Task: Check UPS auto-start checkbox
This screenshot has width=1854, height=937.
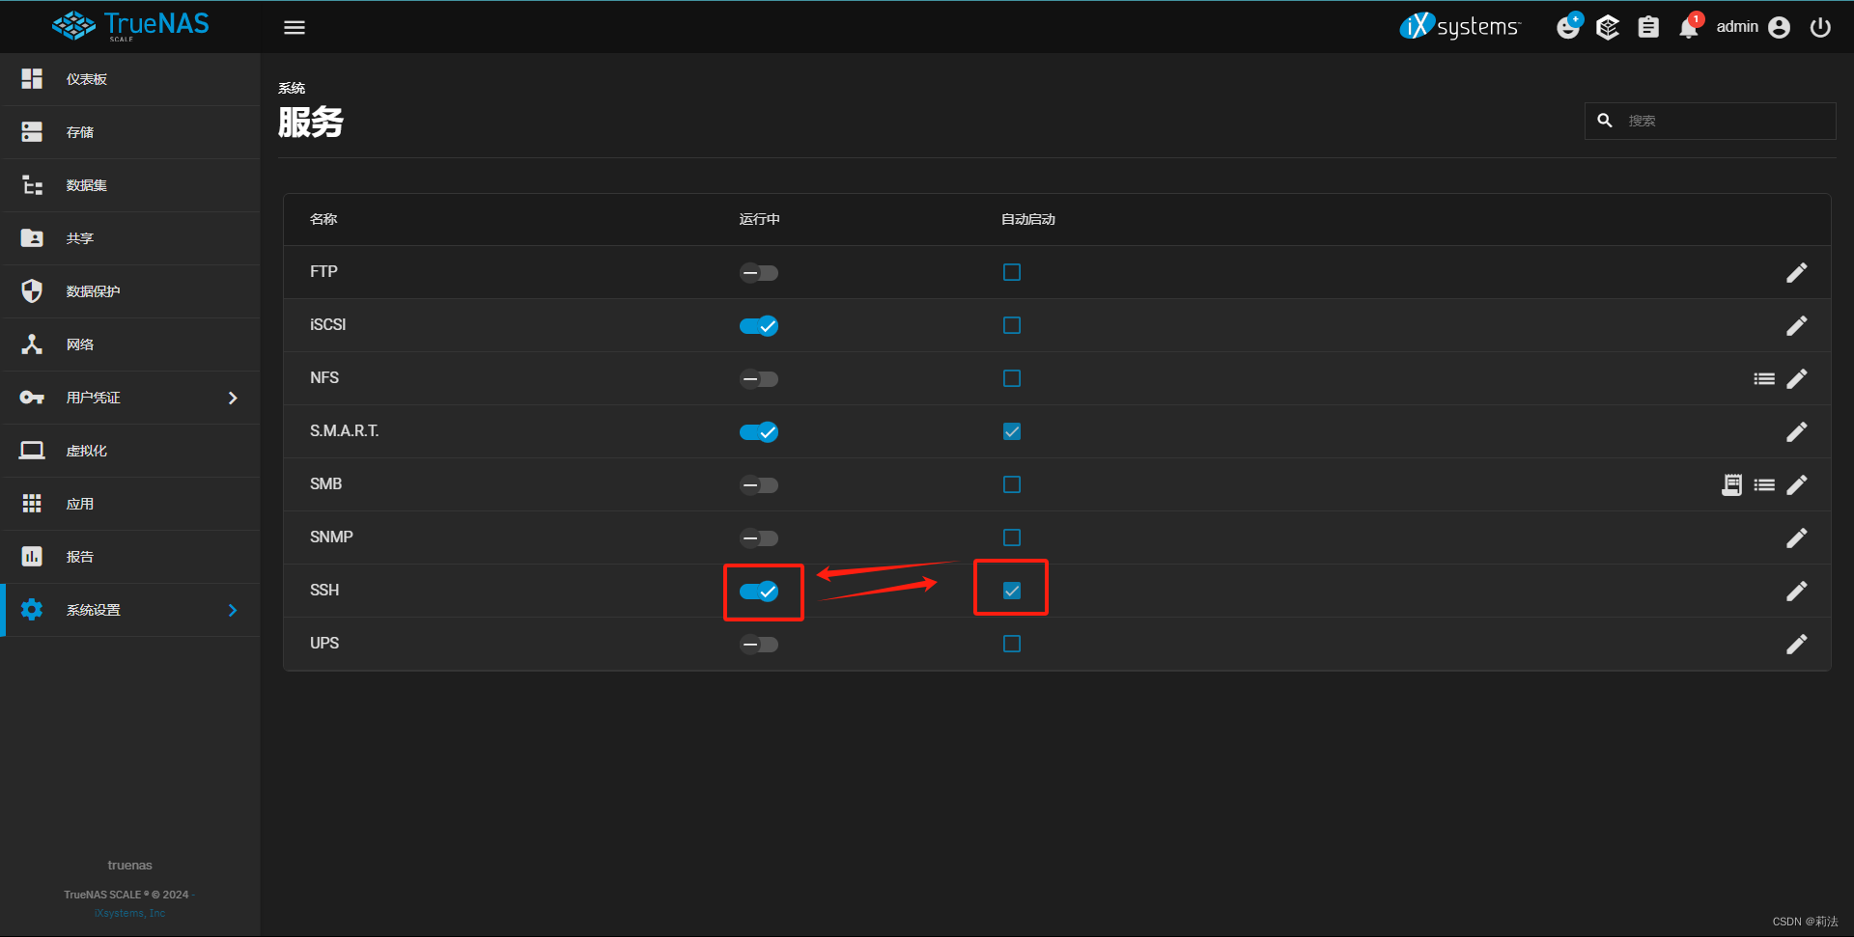Action: pyautogui.click(x=1012, y=644)
